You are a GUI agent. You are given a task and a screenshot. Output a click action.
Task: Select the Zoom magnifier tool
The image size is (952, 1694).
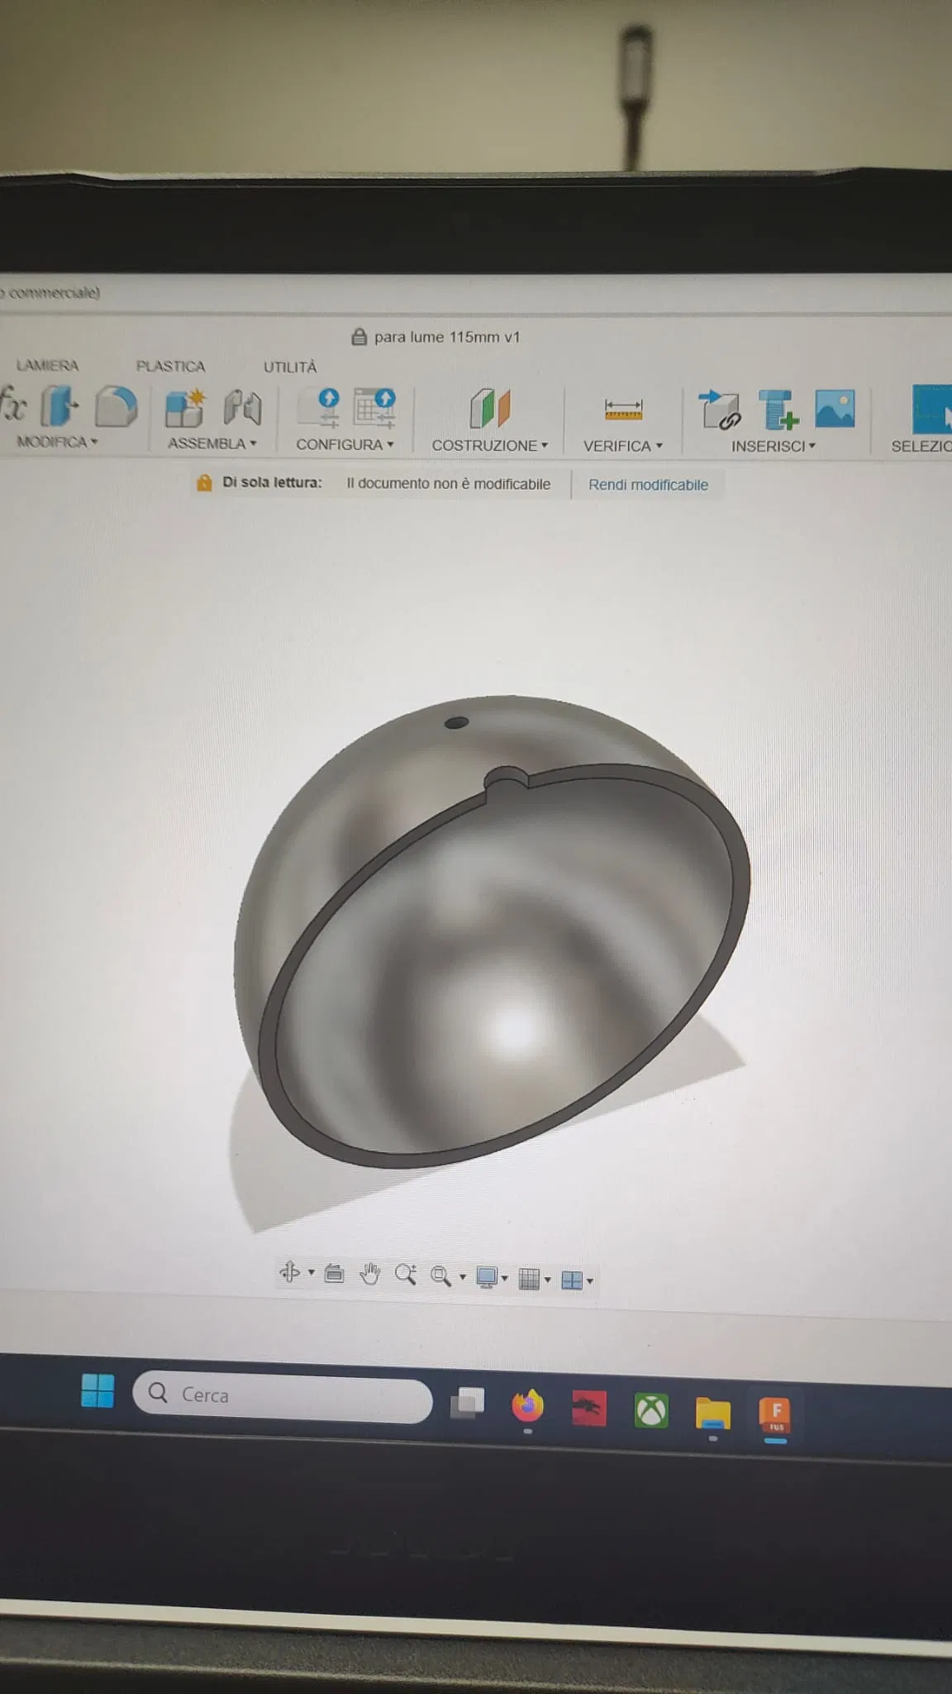(x=405, y=1275)
